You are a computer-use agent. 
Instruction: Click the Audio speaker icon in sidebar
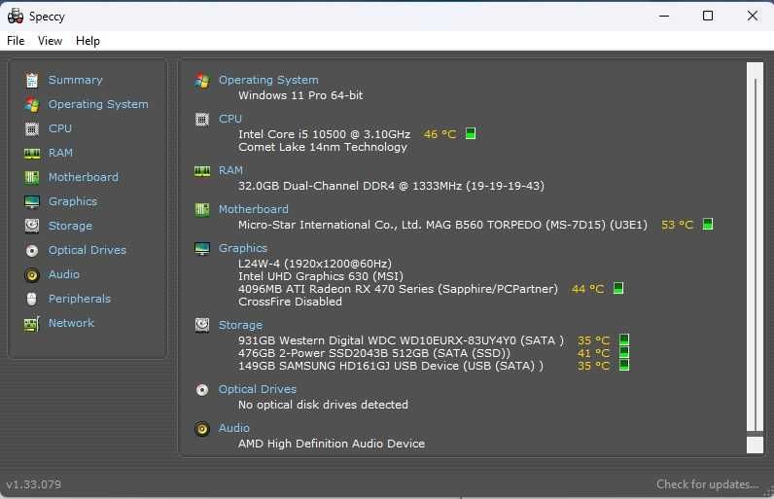32,274
